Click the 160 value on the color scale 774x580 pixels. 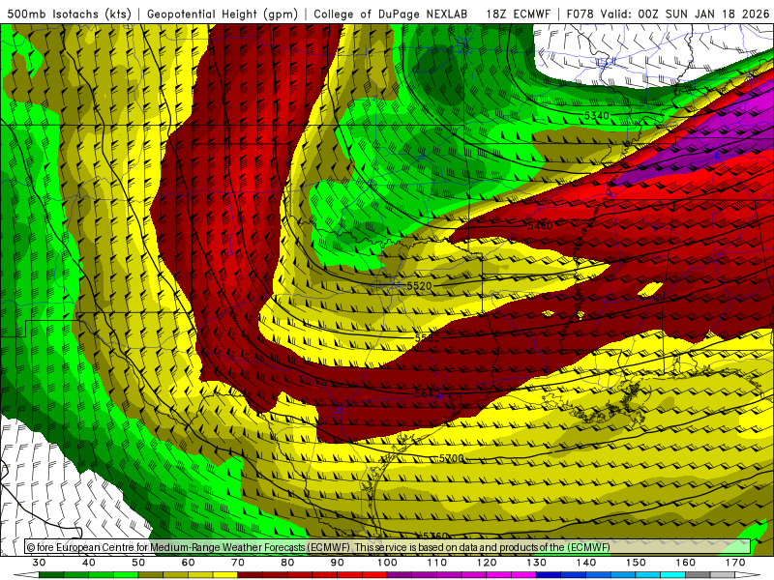[x=686, y=563]
